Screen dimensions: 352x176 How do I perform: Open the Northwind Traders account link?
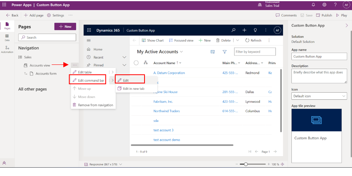pos(167,111)
